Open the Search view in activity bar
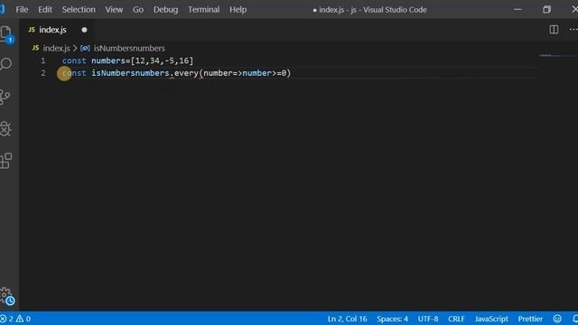The image size is (578, 325). tap(5, 64)
